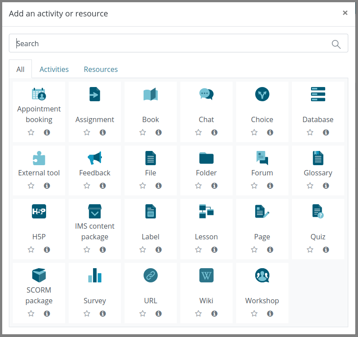The image size is (358, 337).
Task: Star the Appointment booking activity
Action: (x=31, y=132)
